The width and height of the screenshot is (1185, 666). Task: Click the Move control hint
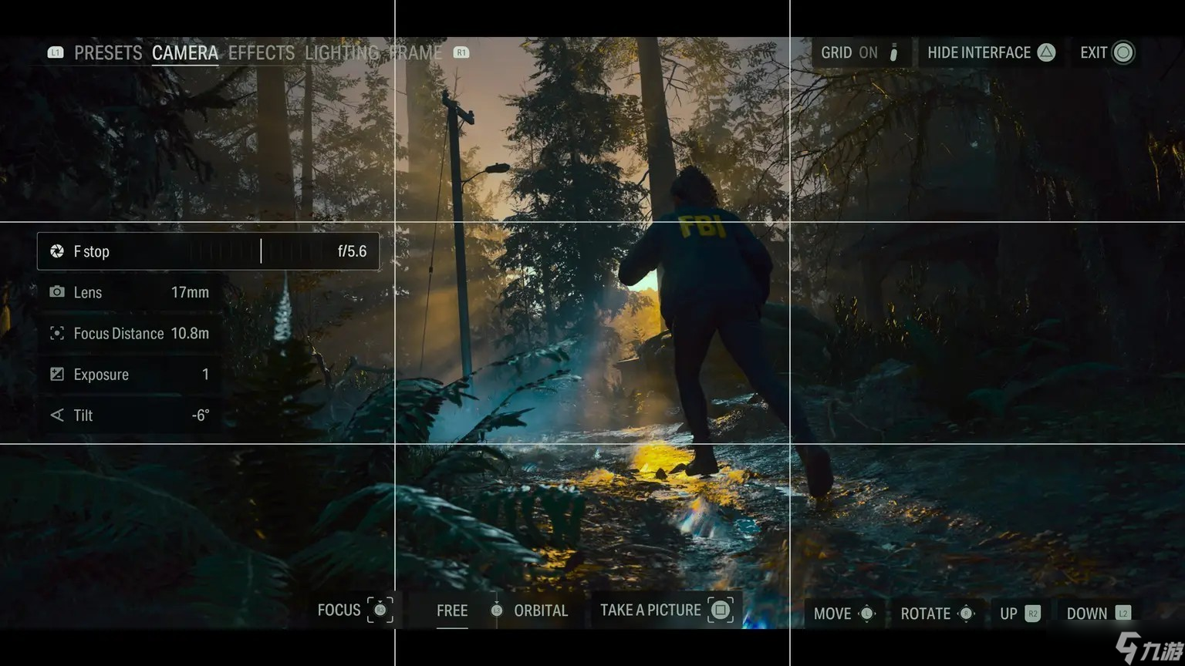(x=844, y=614)
